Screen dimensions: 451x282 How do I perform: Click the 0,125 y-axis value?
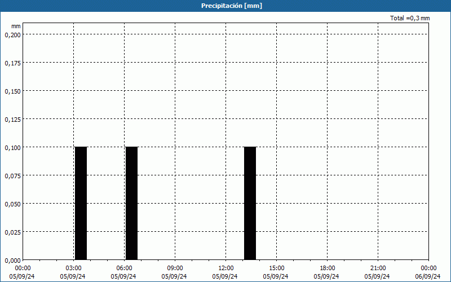coord(12,120)
